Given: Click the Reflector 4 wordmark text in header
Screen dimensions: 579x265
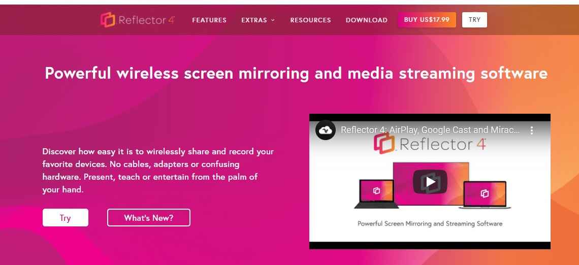Looking at the screenshot, I should click(x=147, y=20).
